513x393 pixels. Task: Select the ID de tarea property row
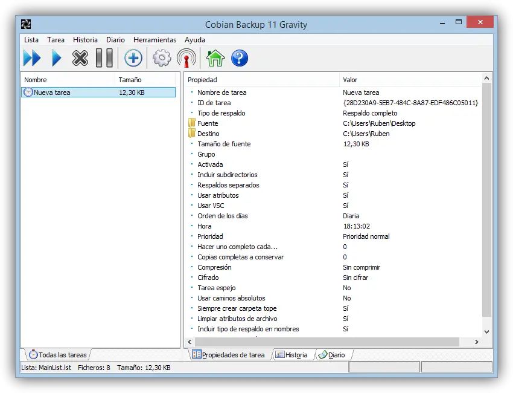pyautogui.click(x=214, y=103)
